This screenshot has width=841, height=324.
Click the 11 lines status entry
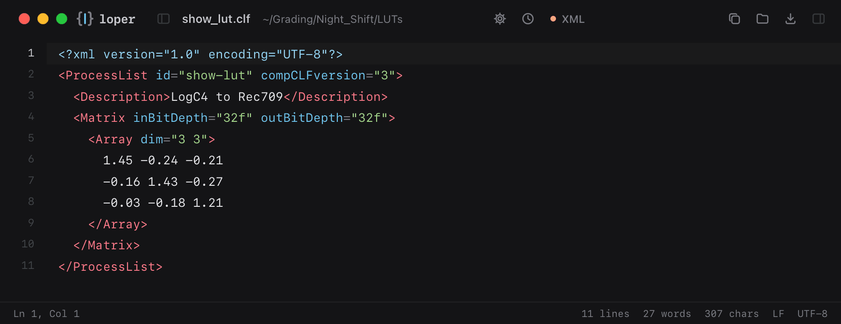(x=605, y=314)
